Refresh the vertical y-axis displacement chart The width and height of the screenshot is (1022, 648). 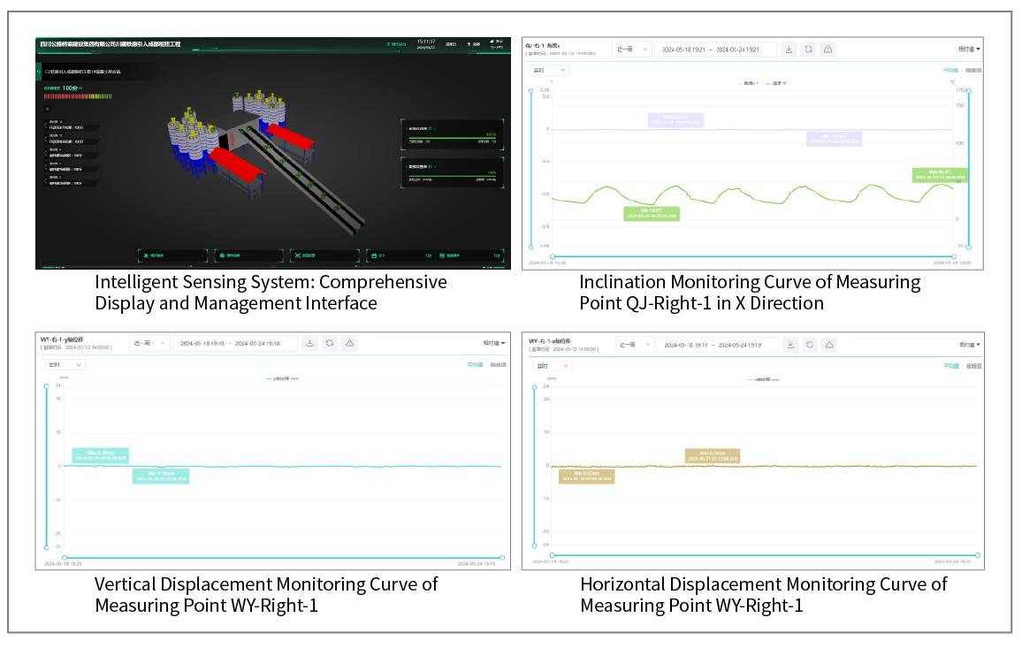329,343
